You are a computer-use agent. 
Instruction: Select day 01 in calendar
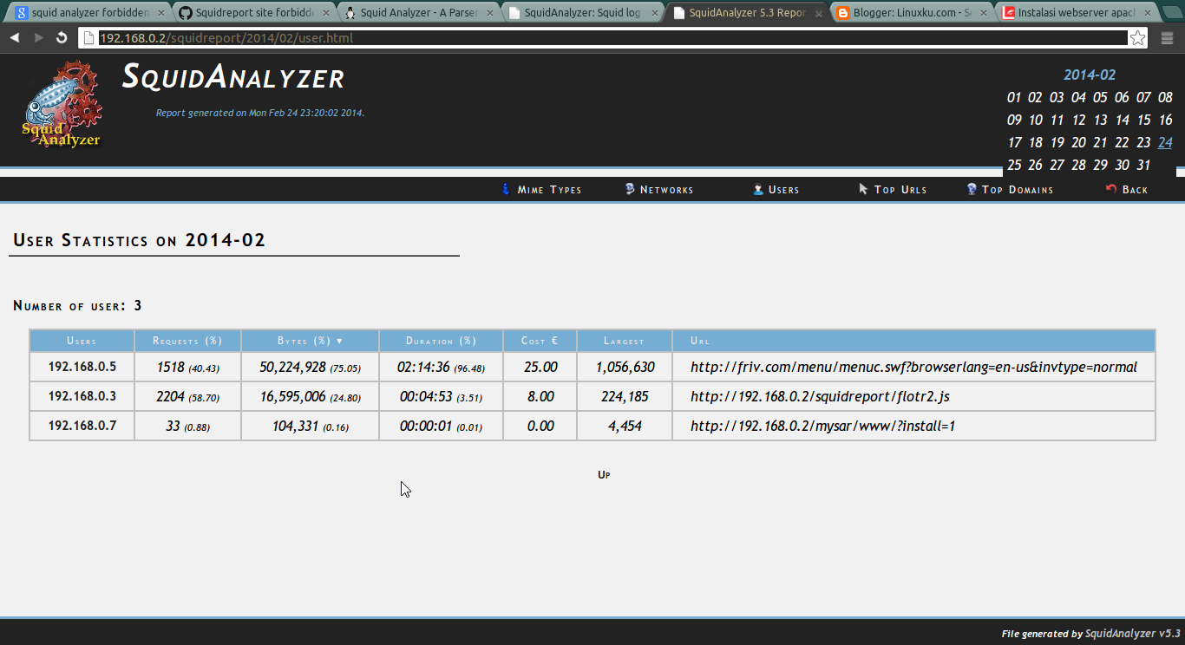point(1014,98)
